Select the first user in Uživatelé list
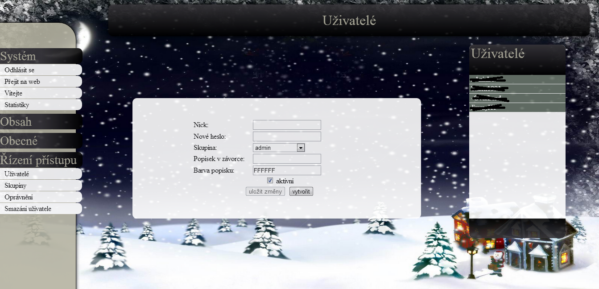Viewport: 599px width, 289px height. 517,79
